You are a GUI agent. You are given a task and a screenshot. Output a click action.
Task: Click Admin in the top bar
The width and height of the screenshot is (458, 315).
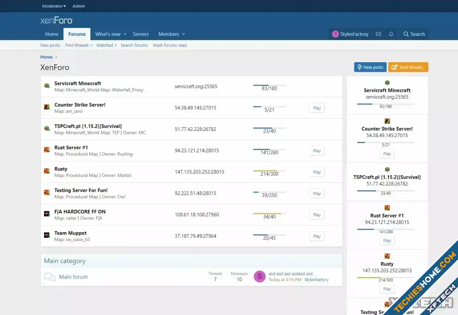(79, 6)
